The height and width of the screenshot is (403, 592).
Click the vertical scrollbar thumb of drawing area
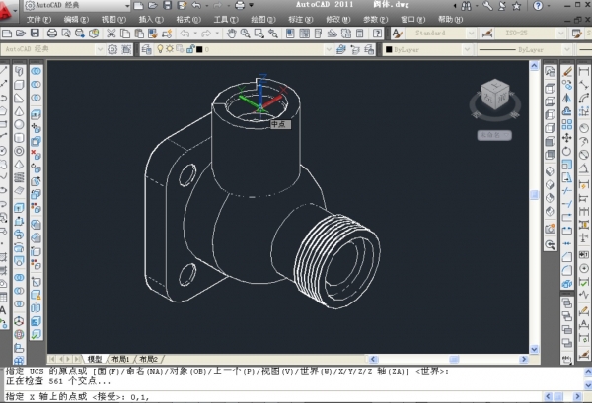[534, 194]
